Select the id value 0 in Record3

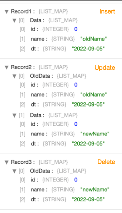pyautogui.click(x=76, y=180)
